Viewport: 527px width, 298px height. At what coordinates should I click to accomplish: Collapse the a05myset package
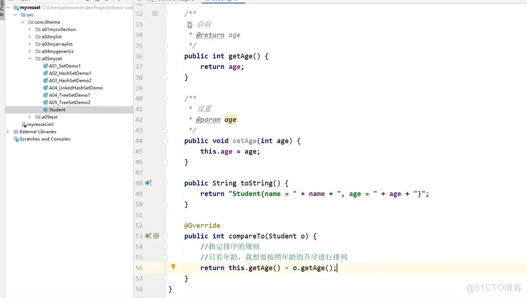[30, 59]
